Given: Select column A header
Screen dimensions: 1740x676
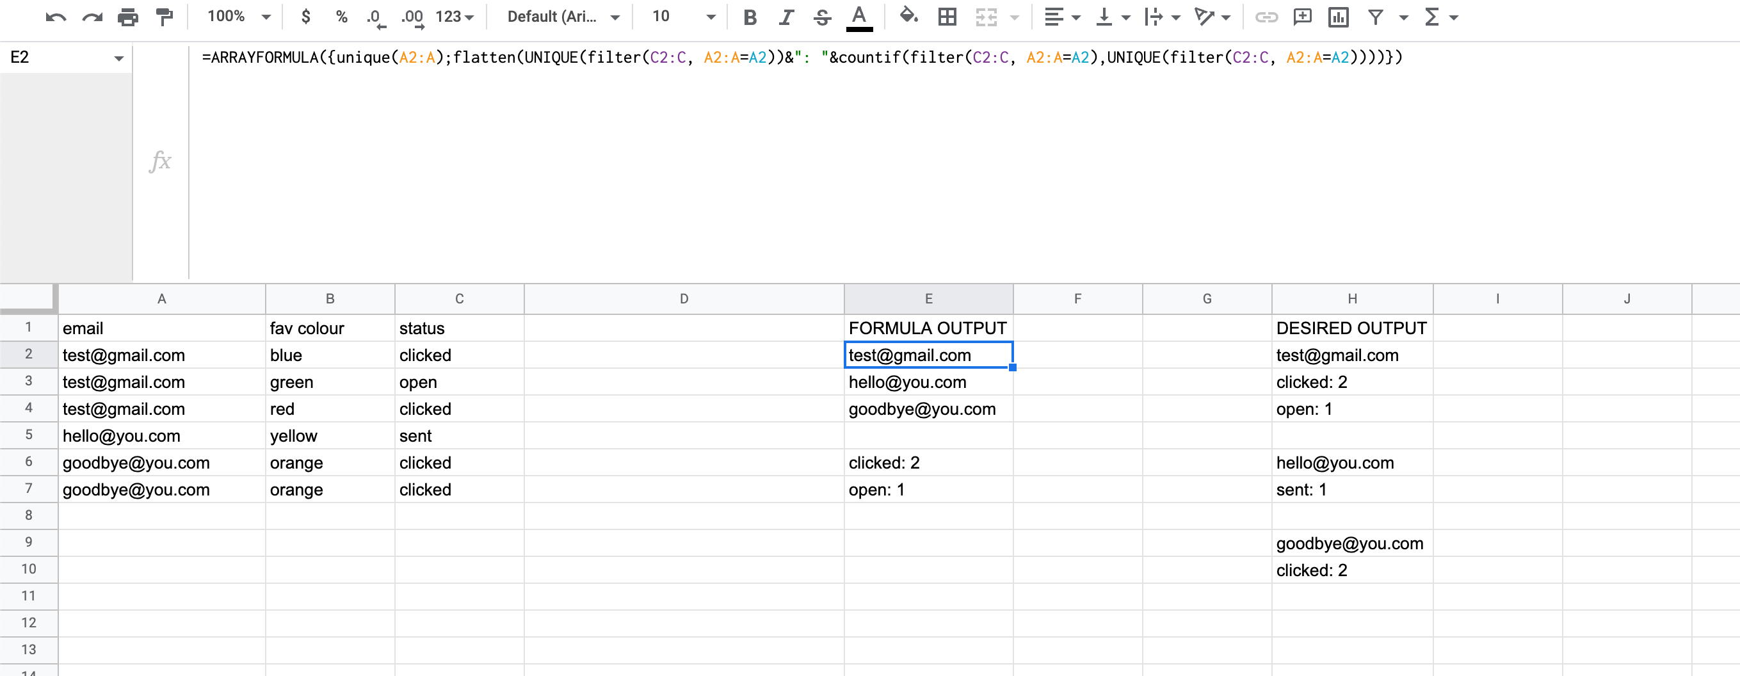Looking at the screenshot, I should coord(161,298).
